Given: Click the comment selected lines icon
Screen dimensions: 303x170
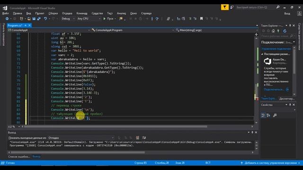Looking at the screenshot, I should (x=169, y=19).
